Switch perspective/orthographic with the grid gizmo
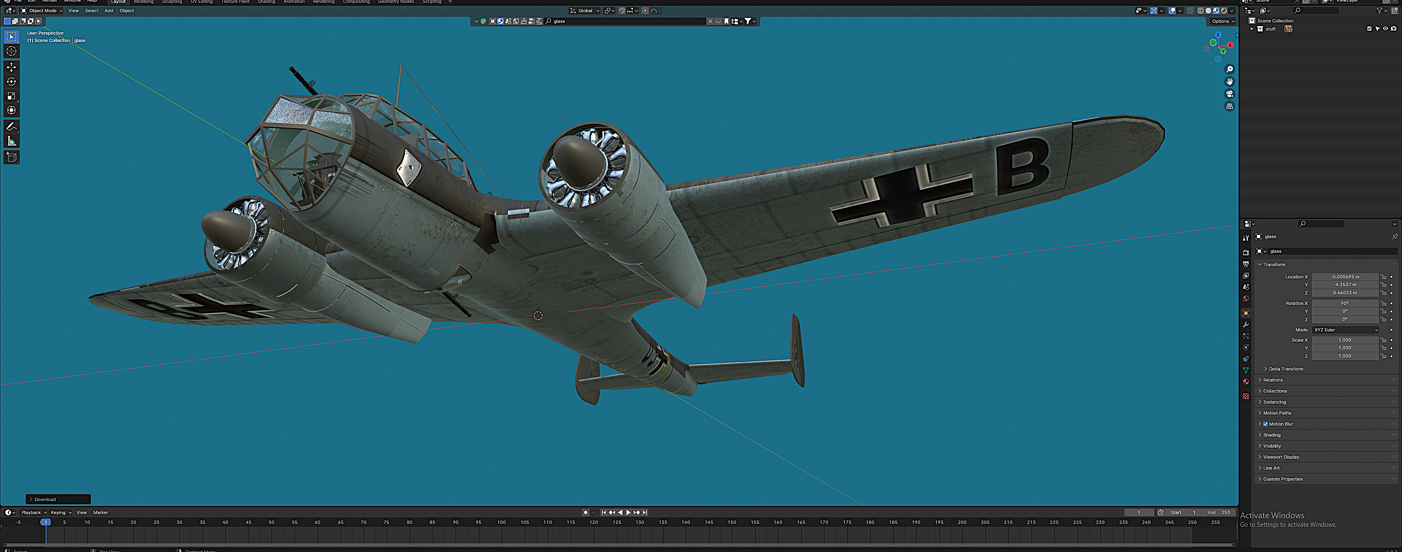The width and height of the screenshot is (1402, 552). tap(1229, 107)
